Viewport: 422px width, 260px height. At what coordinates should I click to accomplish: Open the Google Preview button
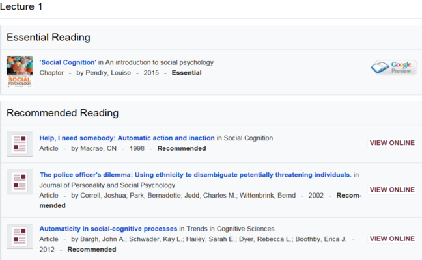tap(393, 68)
